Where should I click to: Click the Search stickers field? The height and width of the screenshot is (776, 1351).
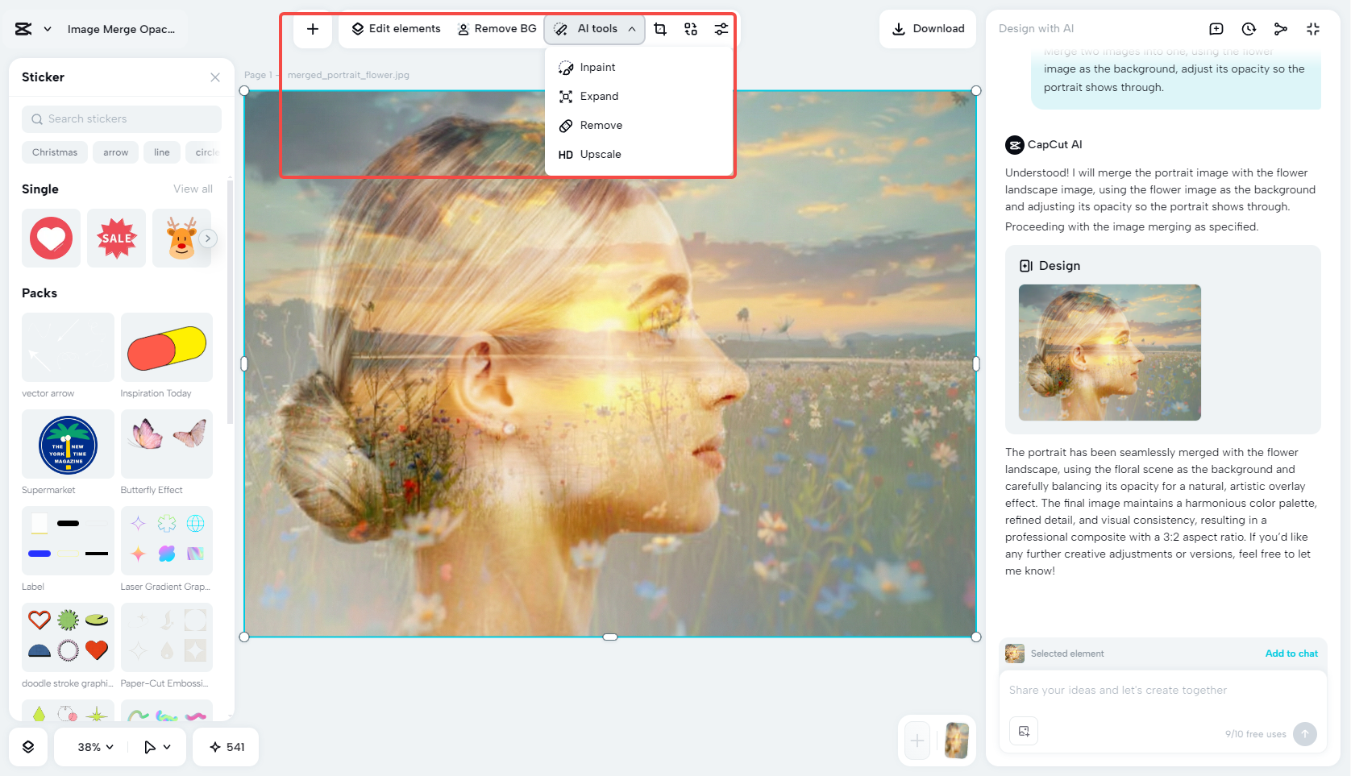122,119
